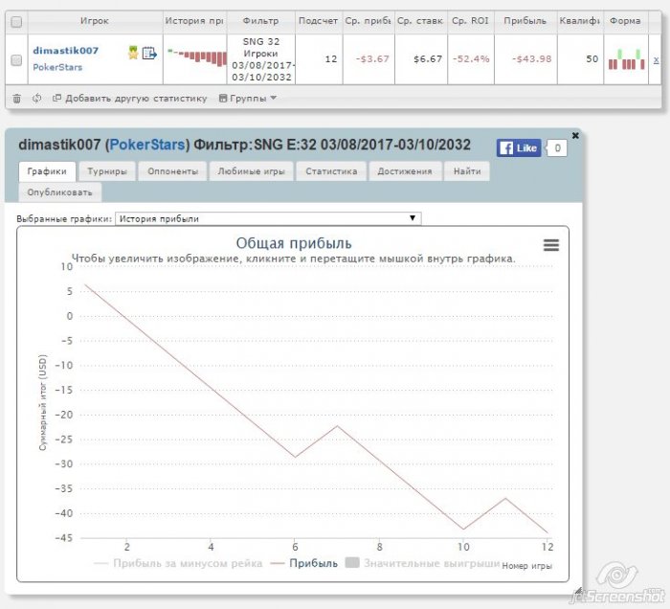Sort by the Фильтр column header
Screen dimensions: 670x609
[x=260, y=20]
